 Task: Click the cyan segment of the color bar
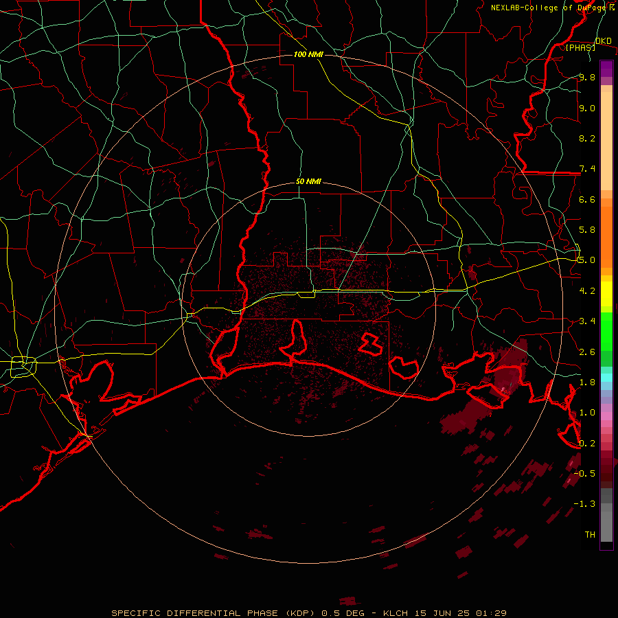(606, 378)
